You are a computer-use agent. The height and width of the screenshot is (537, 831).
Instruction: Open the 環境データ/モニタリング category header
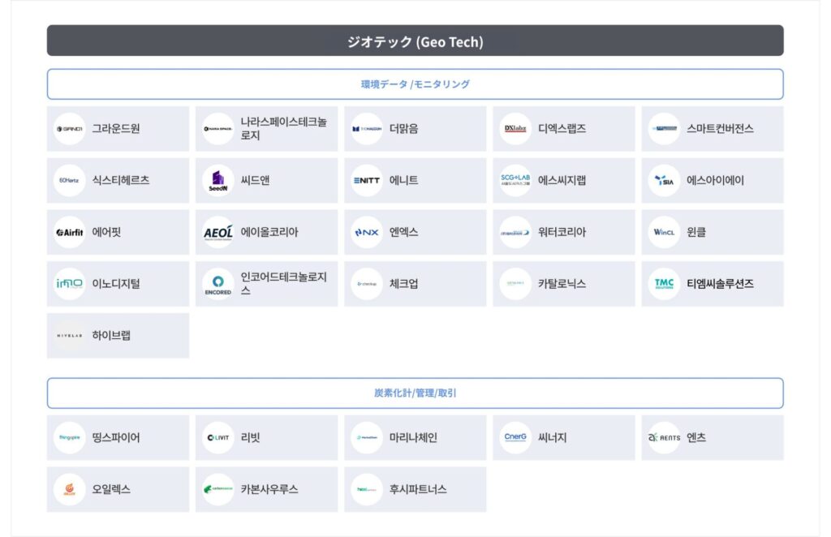[x=415, y=84]
